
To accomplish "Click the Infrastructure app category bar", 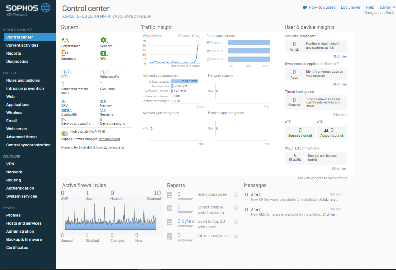I will coord(184,81).
